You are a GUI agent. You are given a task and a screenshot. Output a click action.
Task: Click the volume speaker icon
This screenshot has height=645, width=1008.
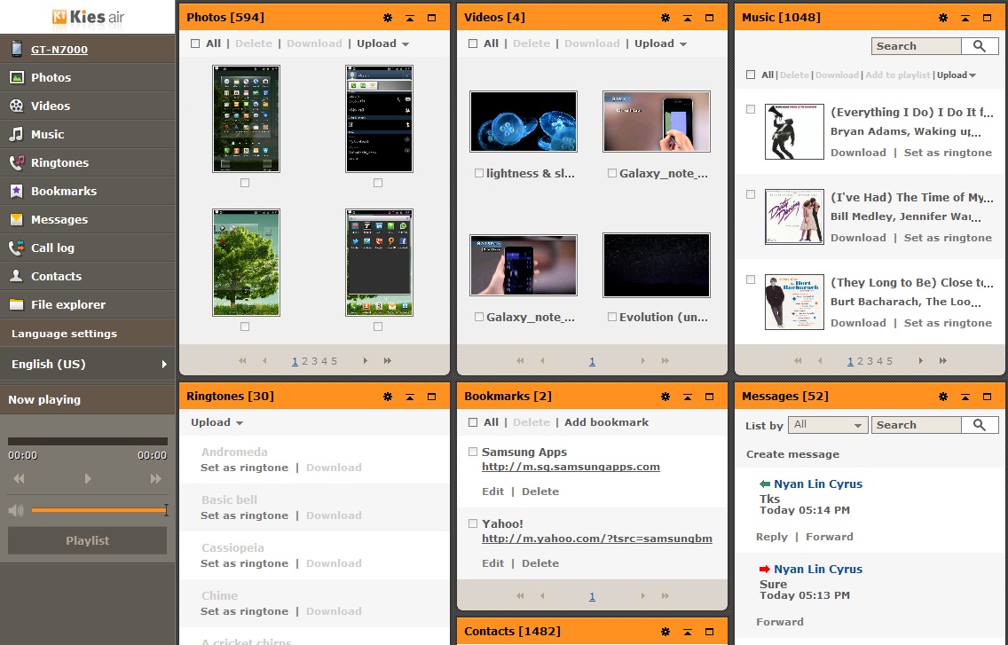coord(16,511)
